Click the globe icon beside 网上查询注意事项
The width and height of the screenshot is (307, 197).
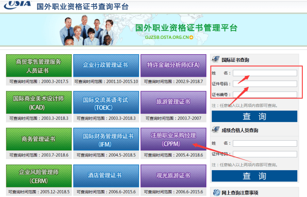[x=217, y=192]
